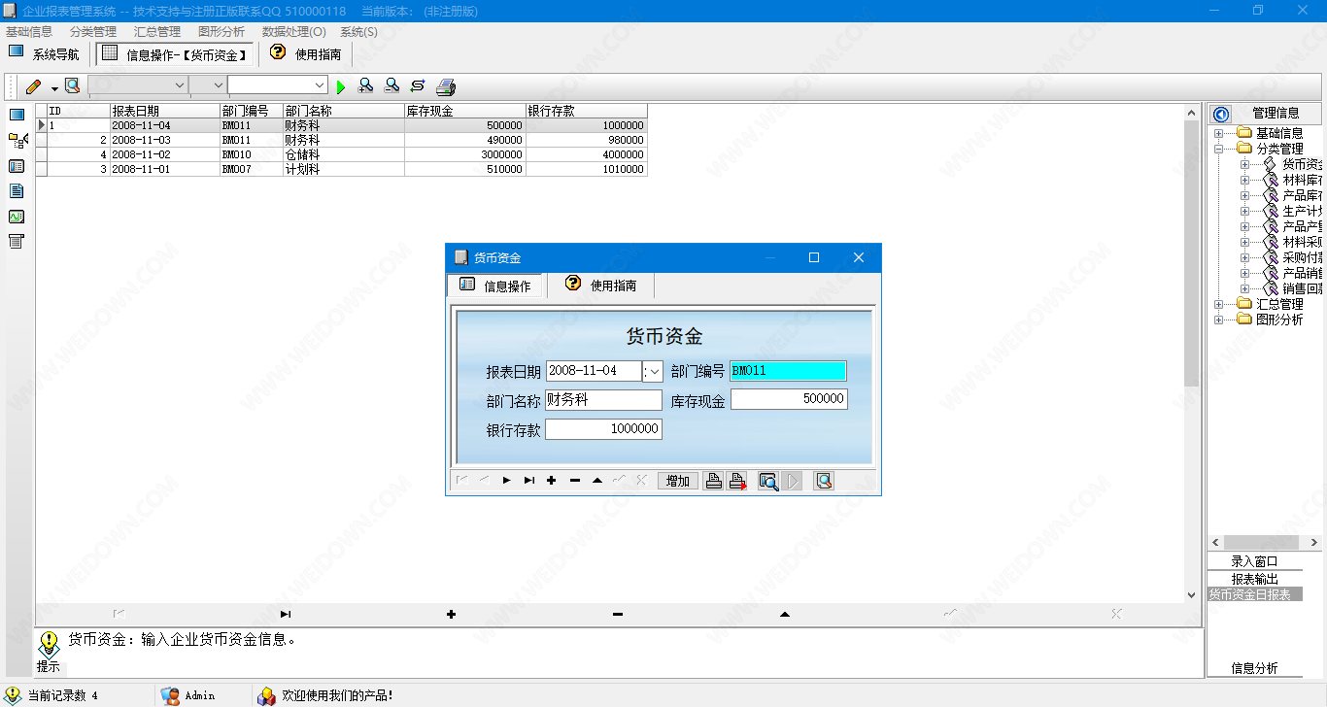Click the 部门名称 input field
The width and height of the screenshot is (1327, 707).
(603, 399)
